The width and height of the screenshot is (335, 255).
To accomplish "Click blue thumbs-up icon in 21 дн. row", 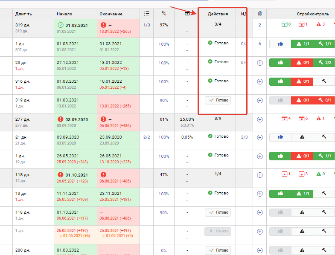I will (280, 137).
